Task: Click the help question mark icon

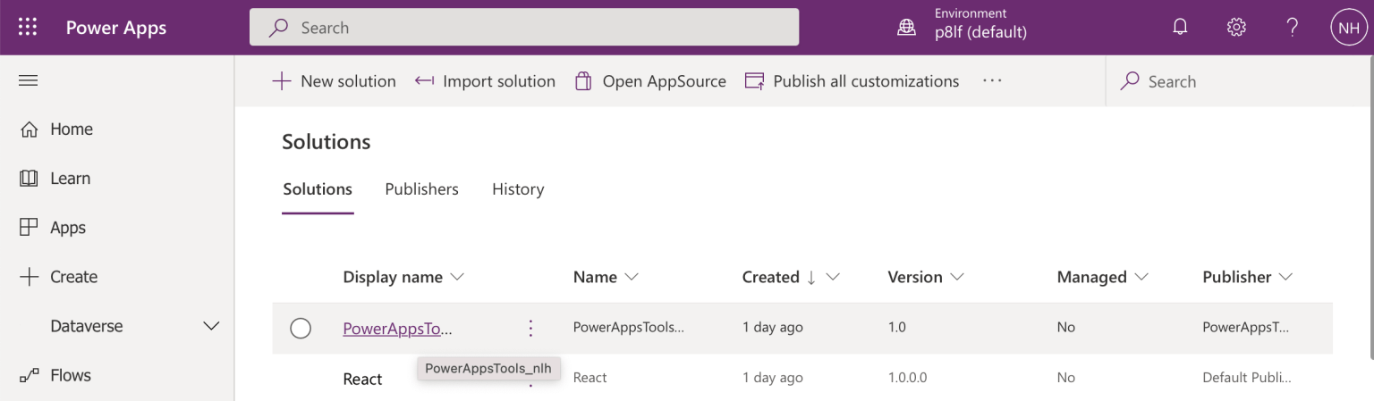Action: 1292,28
